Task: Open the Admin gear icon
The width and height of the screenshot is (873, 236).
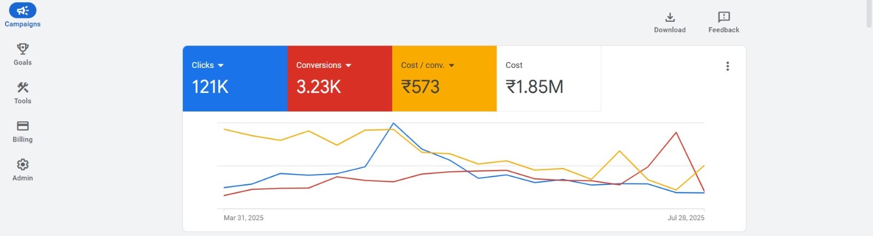Action: pos(22,164)
